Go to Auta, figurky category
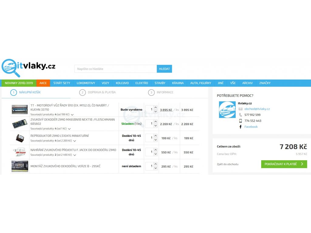The height and width of the screenshot is (233, 311). point(201,83)
